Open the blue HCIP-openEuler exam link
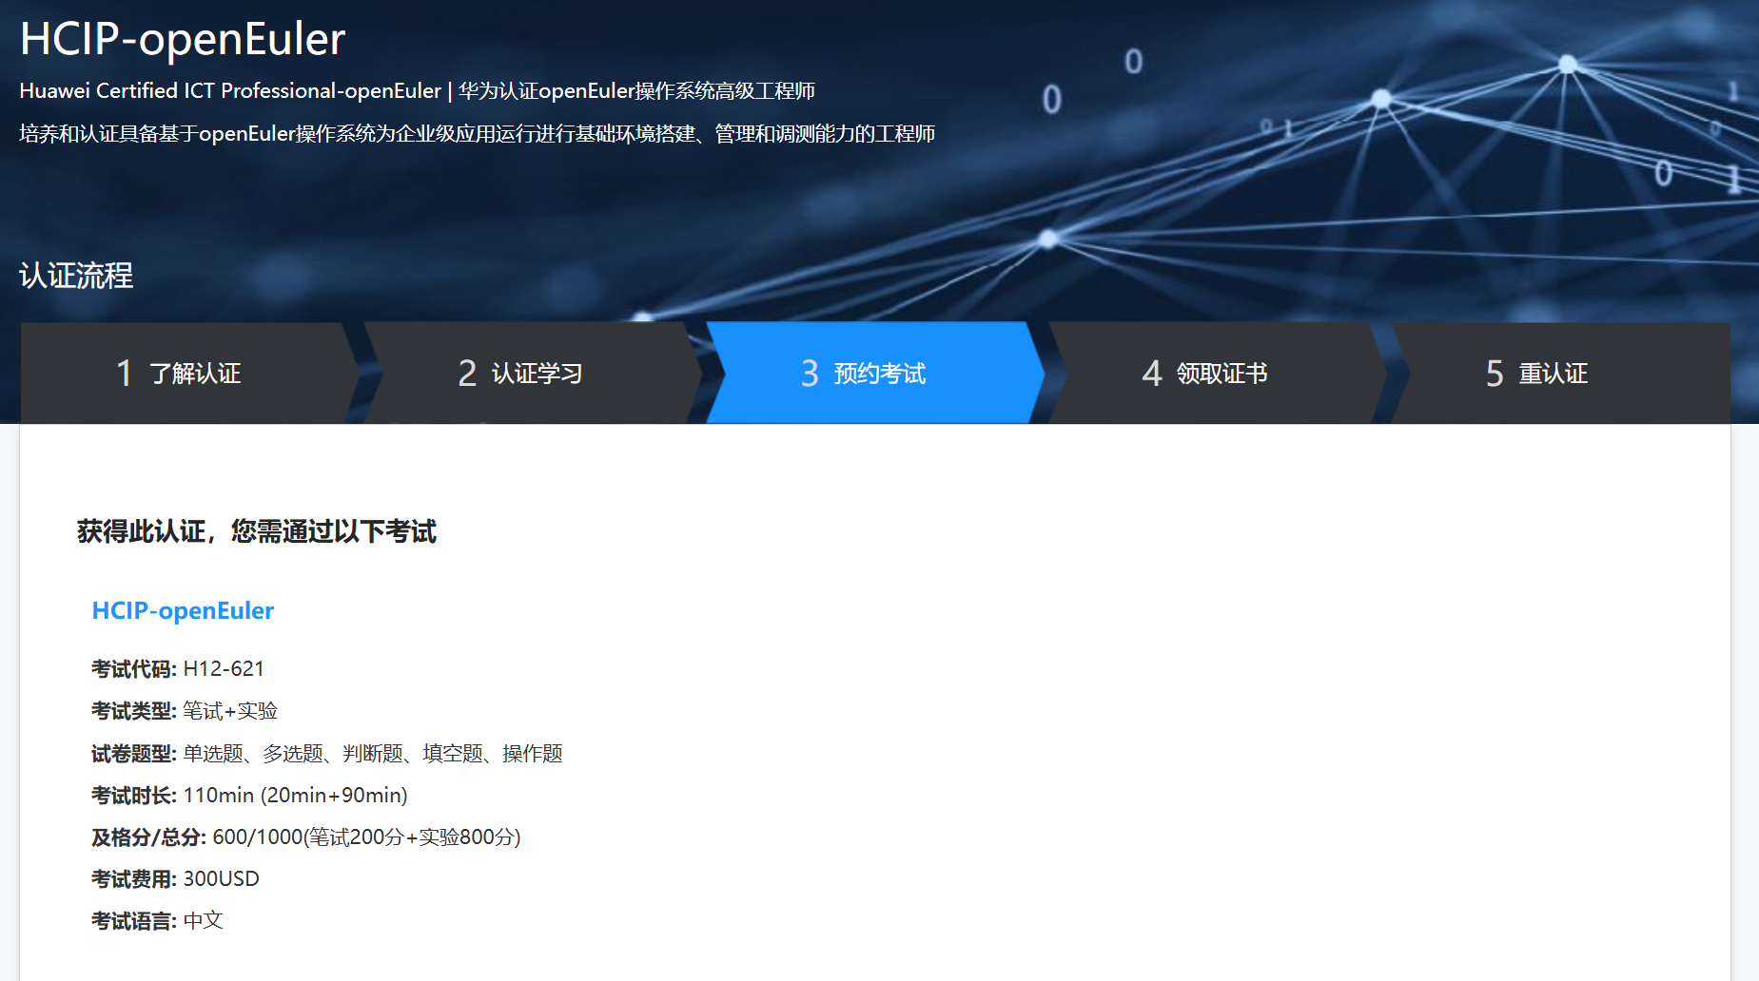The image size is (1759, 981). (x=183, y=610)
